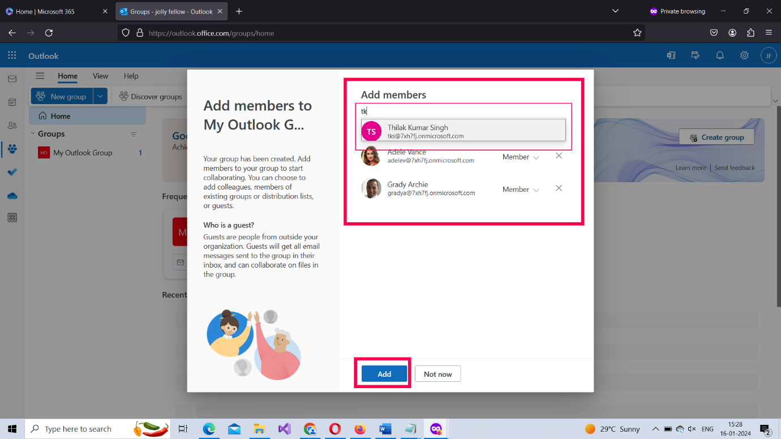Open People in the left sidebar
781x439 pixels.
pyautogui.click(x=12, y=126)
